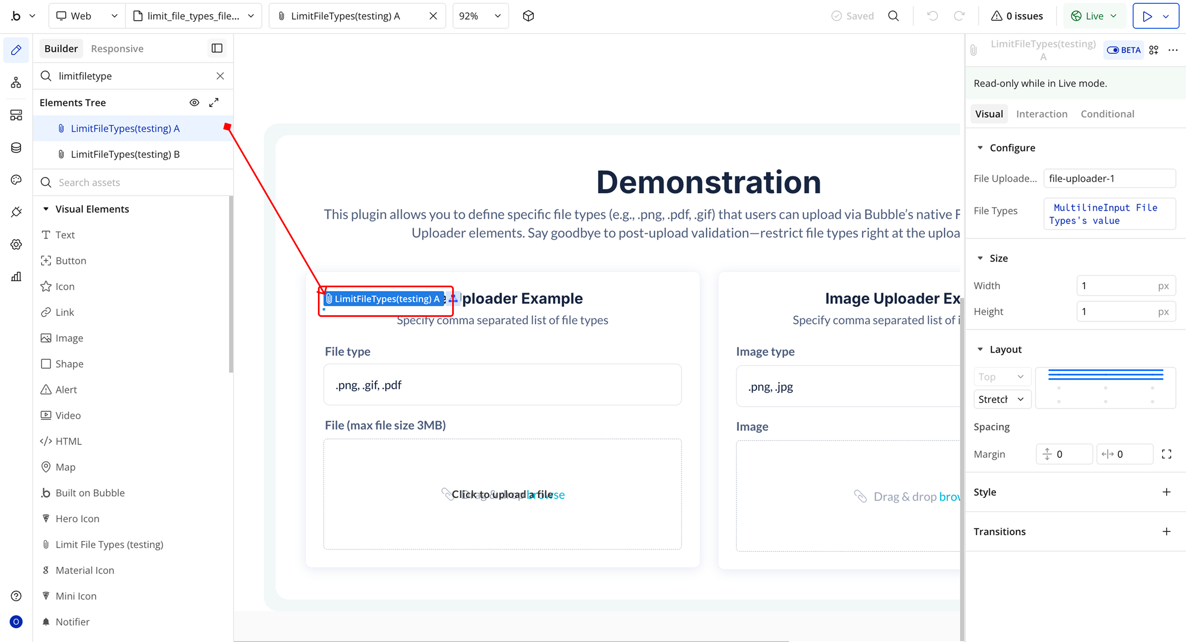Open the 92% zoom dropdown
Screen dimensions: 1186x642
(480, 16)
